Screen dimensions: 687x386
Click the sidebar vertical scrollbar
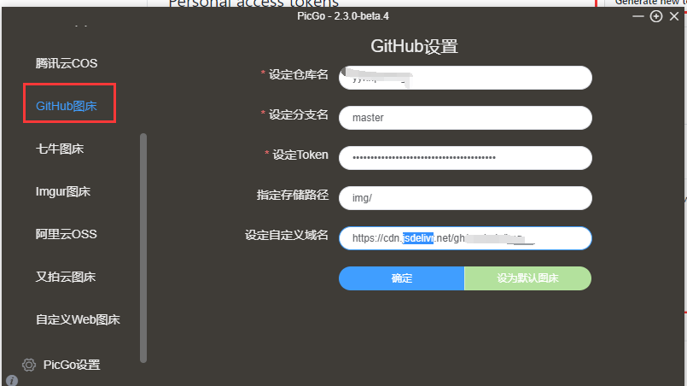(143, 249)
